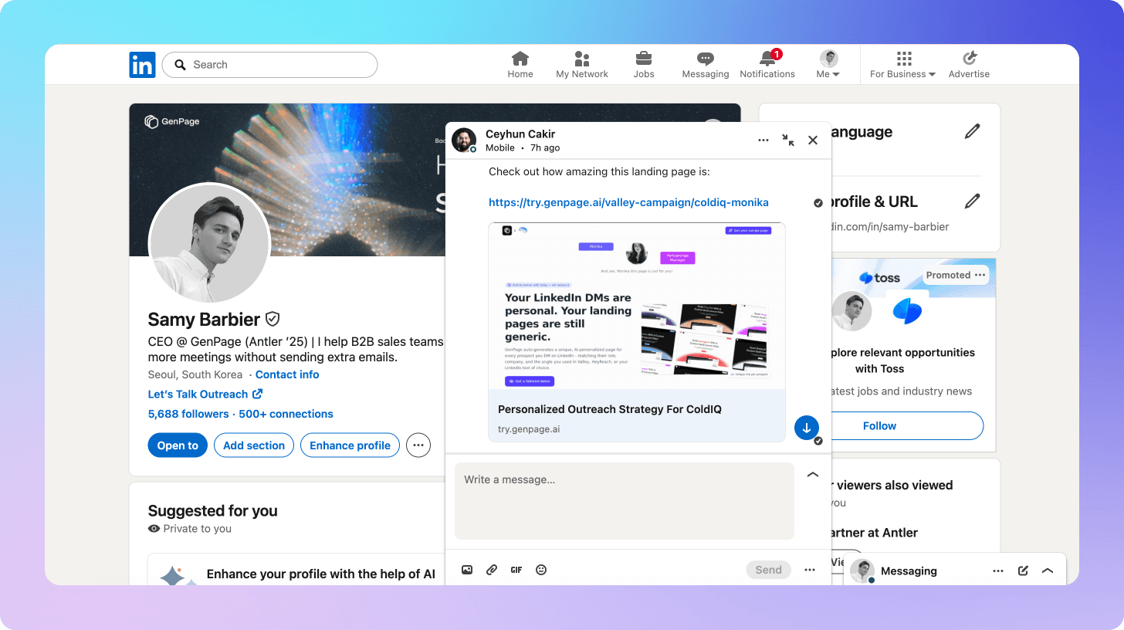The width and height of the screenshot is (1124, 630).
Task: View 5,688 followers link
Action: pos(188,414)
